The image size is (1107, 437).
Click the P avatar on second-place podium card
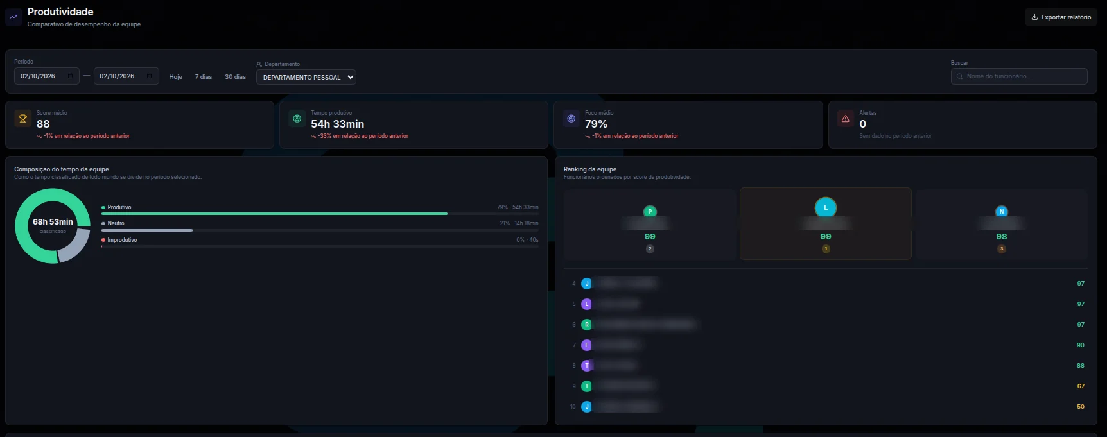click(x=650, y=212)
